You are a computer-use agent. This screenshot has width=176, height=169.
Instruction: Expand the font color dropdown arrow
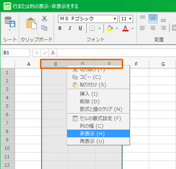[x=132, y=28]
